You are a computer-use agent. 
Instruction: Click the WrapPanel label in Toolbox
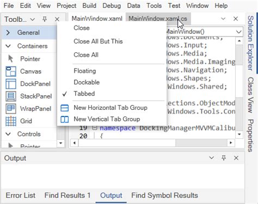click(35, 109)
